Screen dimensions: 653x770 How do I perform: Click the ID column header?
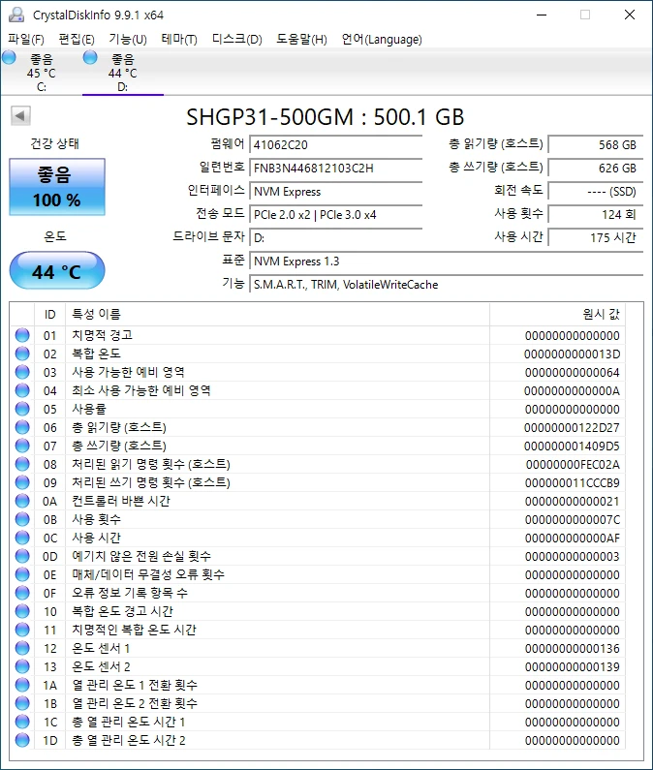(x=50, y=314)
